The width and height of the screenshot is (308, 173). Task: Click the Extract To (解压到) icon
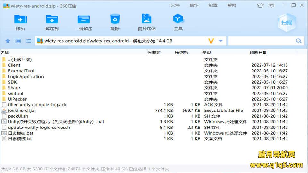52,19
